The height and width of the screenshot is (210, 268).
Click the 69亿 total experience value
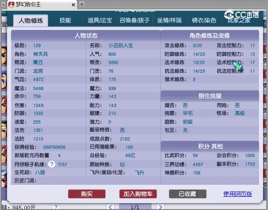130,155
